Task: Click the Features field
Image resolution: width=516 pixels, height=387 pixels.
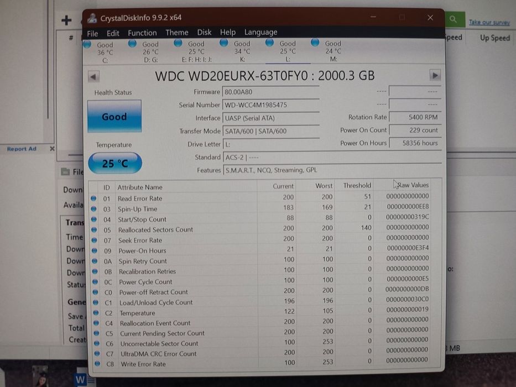Action: (332, 170)
